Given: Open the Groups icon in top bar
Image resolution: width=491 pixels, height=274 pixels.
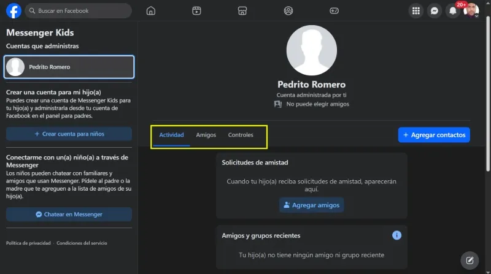Looking at the screenshot, I should tap(288, 10).
